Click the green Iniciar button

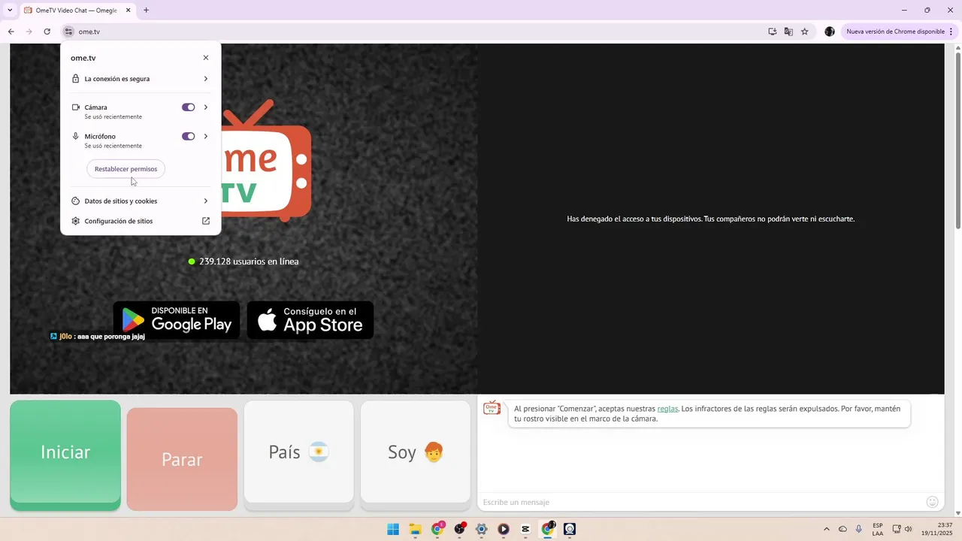click(65, 454)
